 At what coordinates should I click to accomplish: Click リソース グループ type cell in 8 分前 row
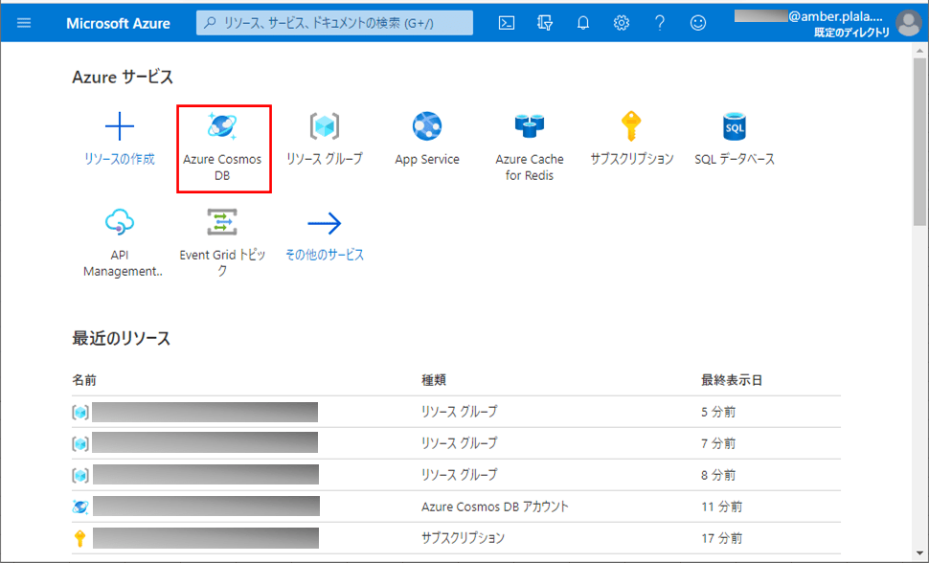pos(459,475)
